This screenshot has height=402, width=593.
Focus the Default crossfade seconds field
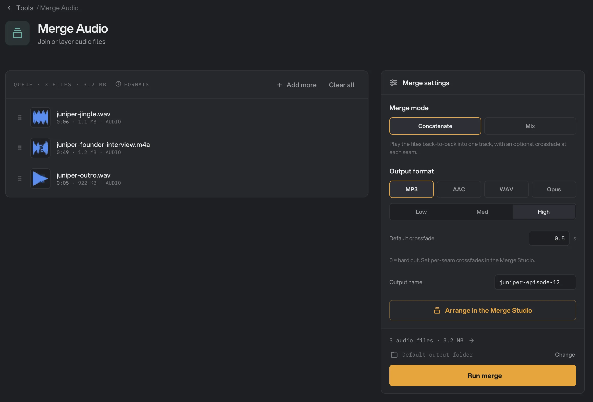[549, 238]
